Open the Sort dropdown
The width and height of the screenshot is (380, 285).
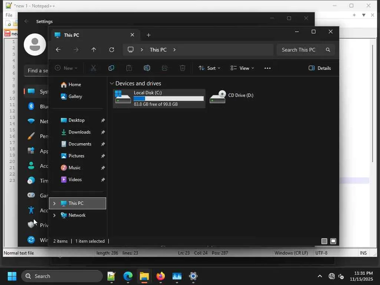(209, 68)
